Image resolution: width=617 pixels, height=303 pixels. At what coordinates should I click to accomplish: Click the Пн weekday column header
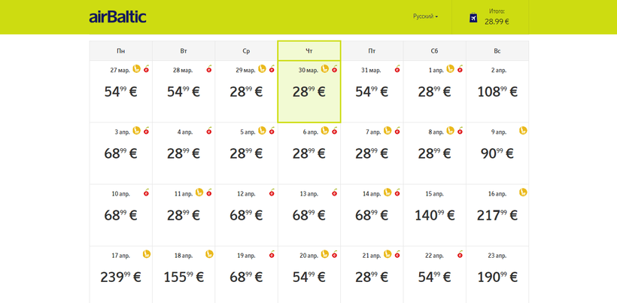(x=121, y=51)
